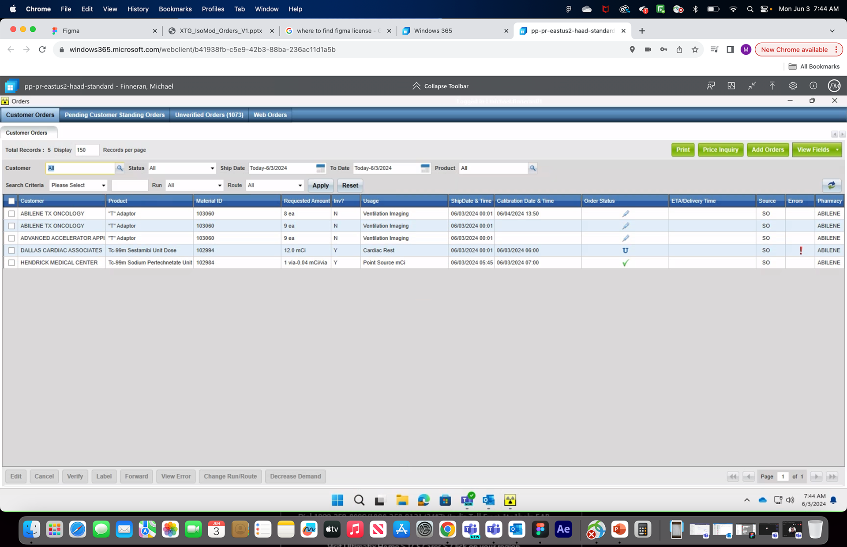Expand the Route dropdown

tap(300, 186)
